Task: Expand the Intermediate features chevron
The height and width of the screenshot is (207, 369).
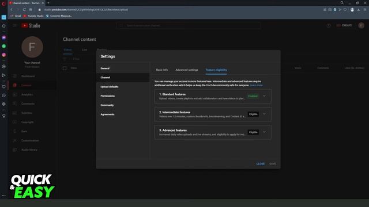Action: (x=264, y=114)
